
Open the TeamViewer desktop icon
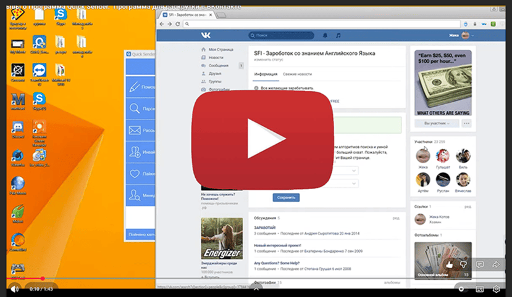tap(39, 73)
